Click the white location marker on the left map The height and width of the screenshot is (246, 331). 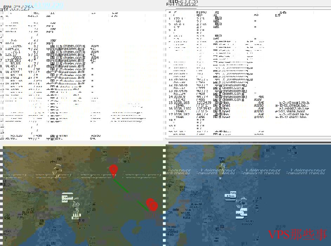pos(58,170)
